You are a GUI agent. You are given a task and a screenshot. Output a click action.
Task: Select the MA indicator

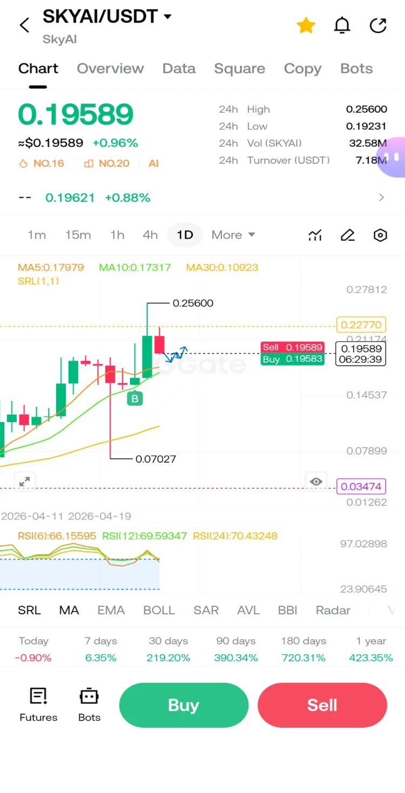[x=69, y=610]
